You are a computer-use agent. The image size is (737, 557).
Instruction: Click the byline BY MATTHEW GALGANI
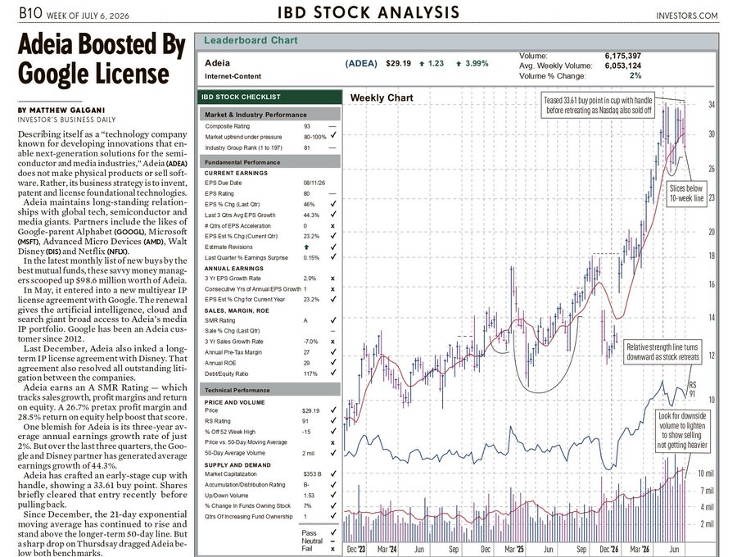point(61,110)
